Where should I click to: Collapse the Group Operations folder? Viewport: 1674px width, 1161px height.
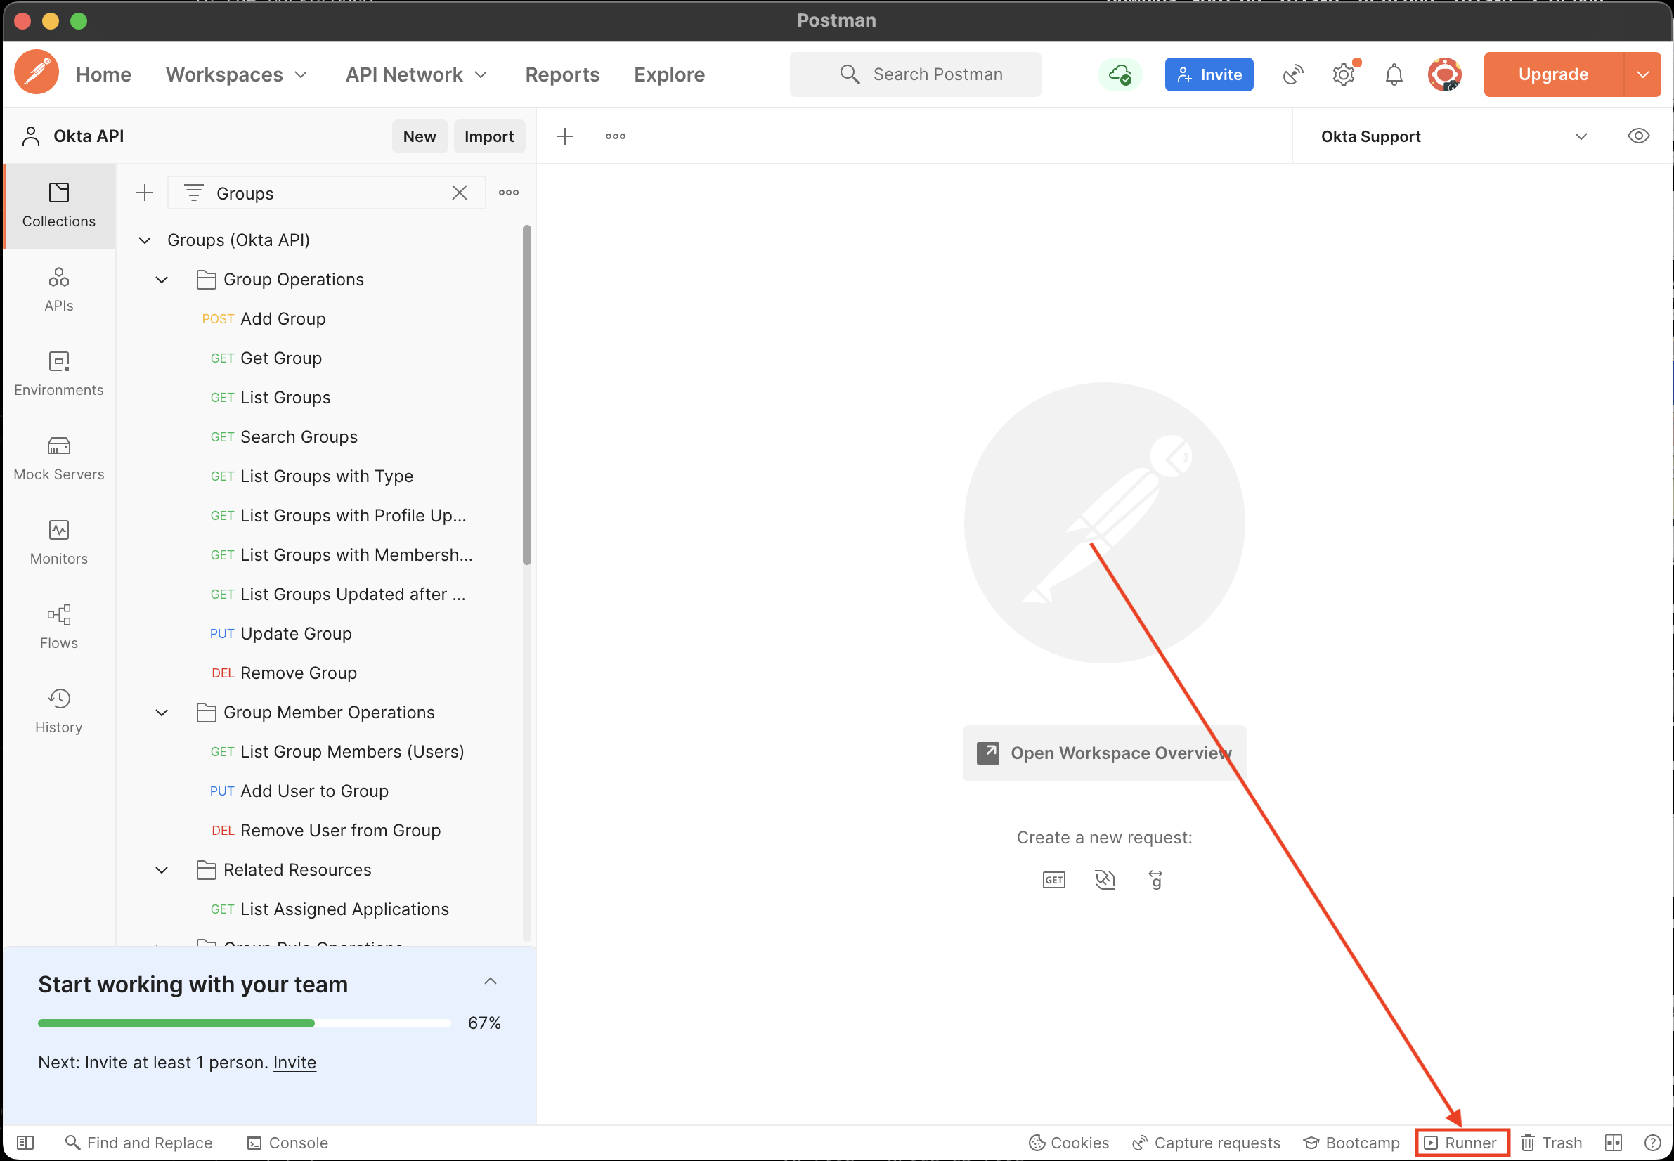161,279
